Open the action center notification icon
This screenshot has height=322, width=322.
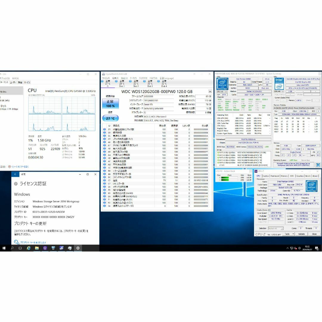coord(317,248)
